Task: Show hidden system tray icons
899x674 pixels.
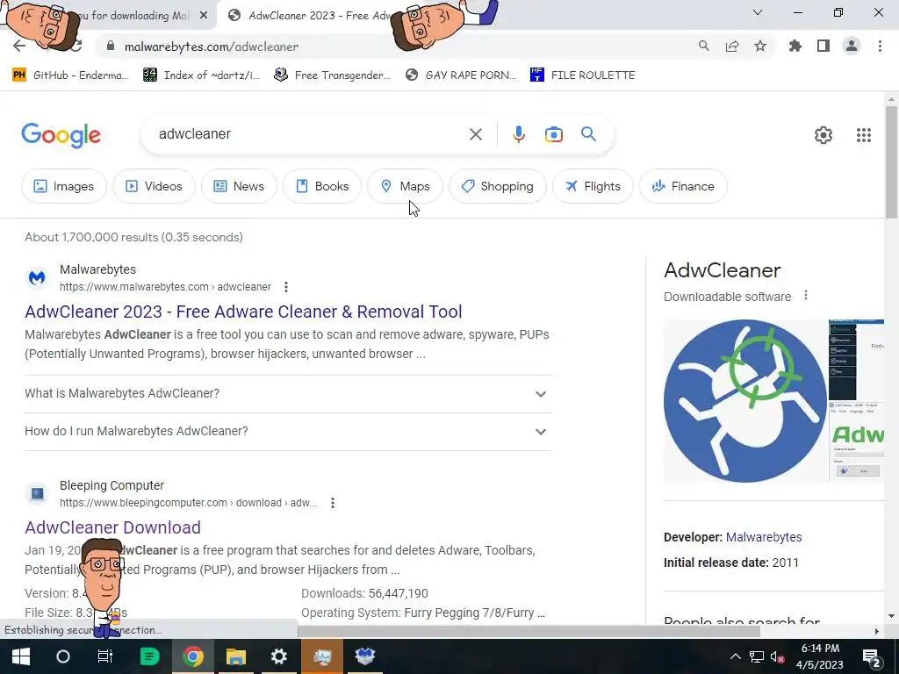Action: pyautogui.click(x=735, y=656)
